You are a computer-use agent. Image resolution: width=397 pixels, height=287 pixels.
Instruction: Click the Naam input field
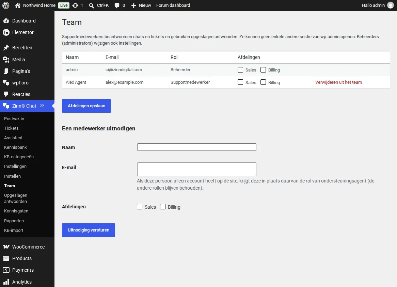197,147
